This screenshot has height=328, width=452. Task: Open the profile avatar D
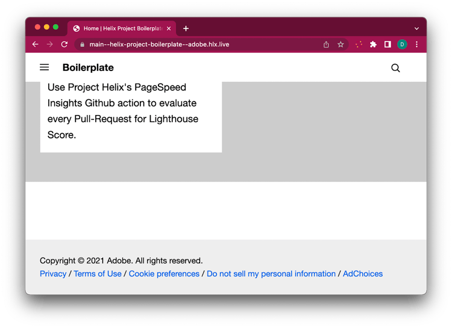(x=402, y=45)
